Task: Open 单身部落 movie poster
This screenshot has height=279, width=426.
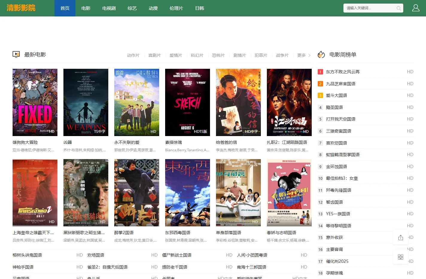Action: pyautogui.click(x=238, y=193)
